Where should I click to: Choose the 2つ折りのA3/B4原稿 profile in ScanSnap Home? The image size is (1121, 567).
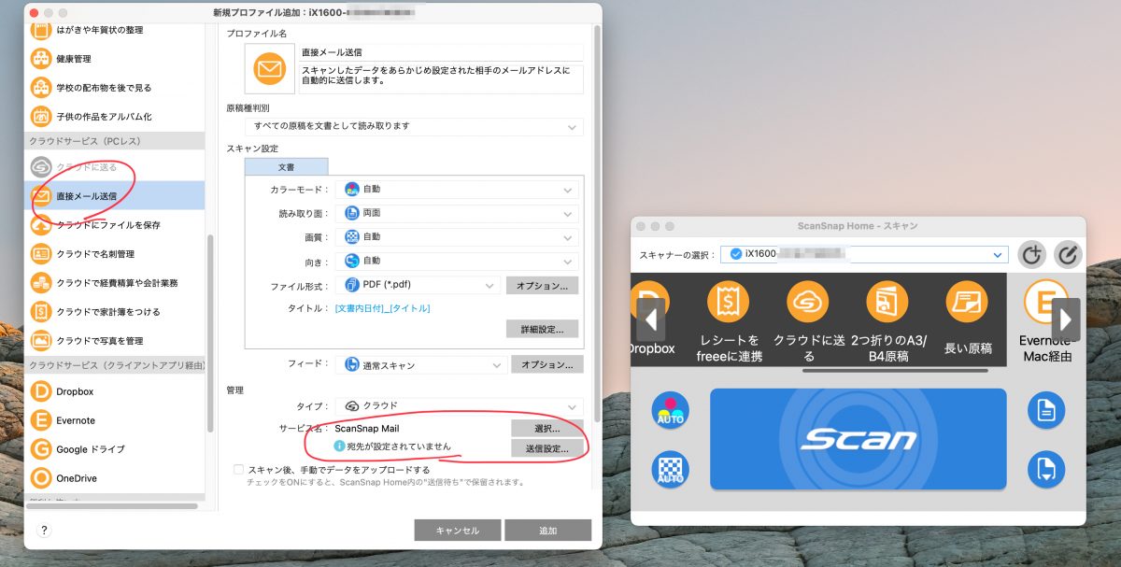[887, 322]
